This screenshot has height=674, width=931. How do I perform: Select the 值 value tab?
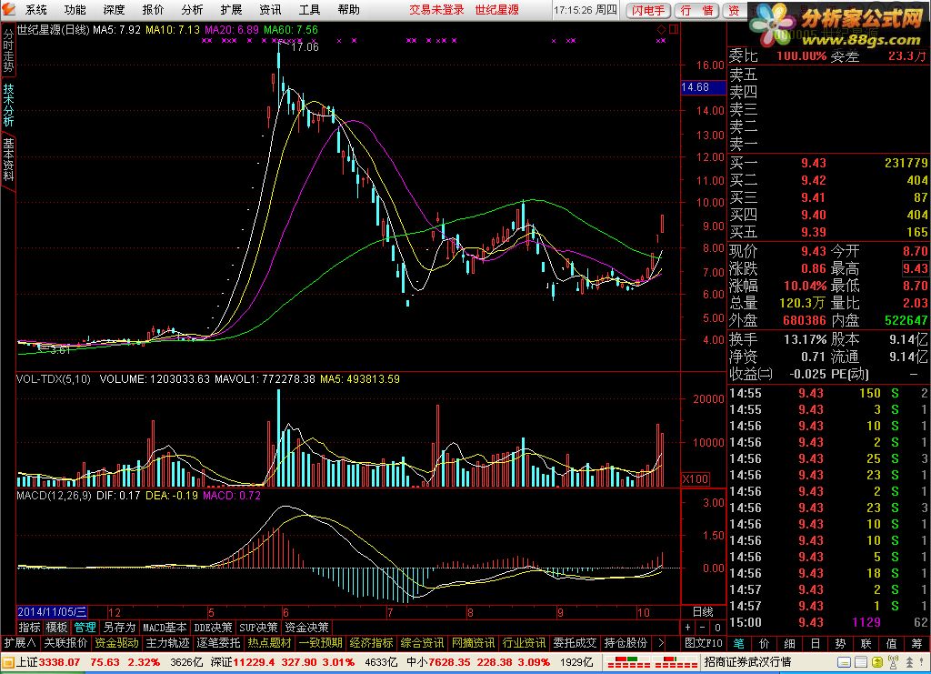tap(891, 643)
